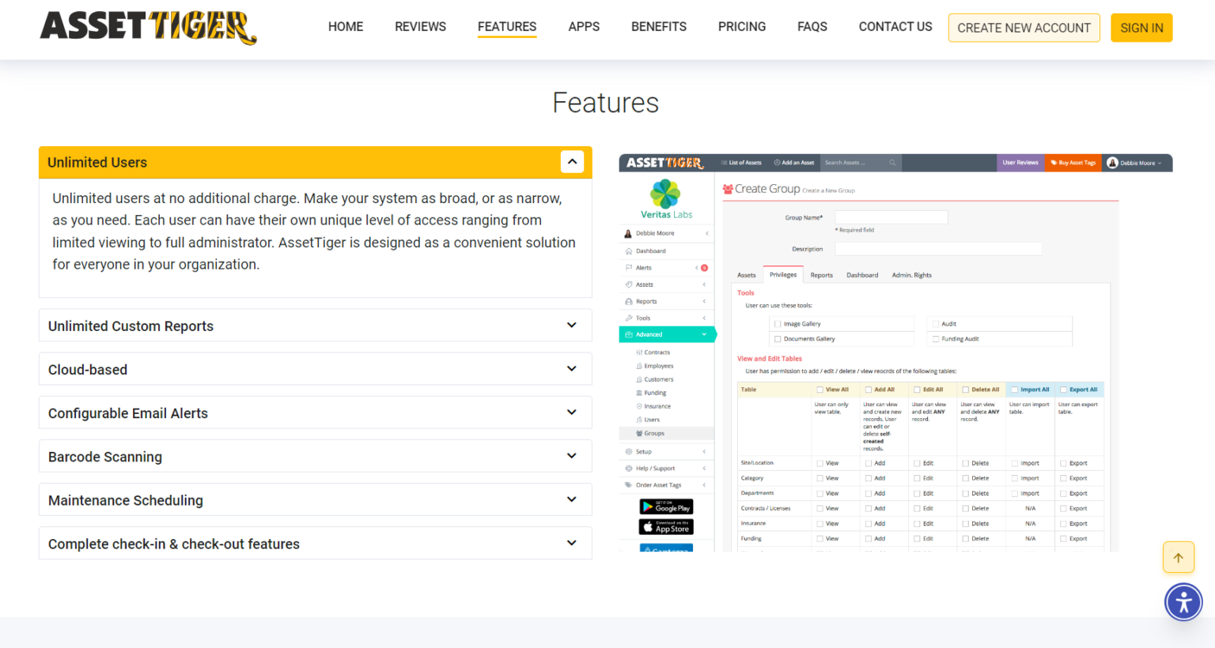
Task: Open the App Store download badge
Action: 666,526
